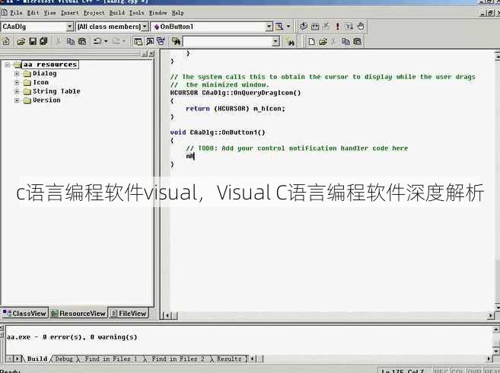Click the Undo arrow icon
This screenshot has height=373, width=500.
pyautogui.click(x=97, y=41)
